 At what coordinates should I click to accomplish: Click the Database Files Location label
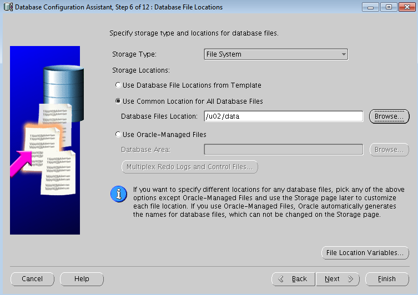[x=159, y=116]
